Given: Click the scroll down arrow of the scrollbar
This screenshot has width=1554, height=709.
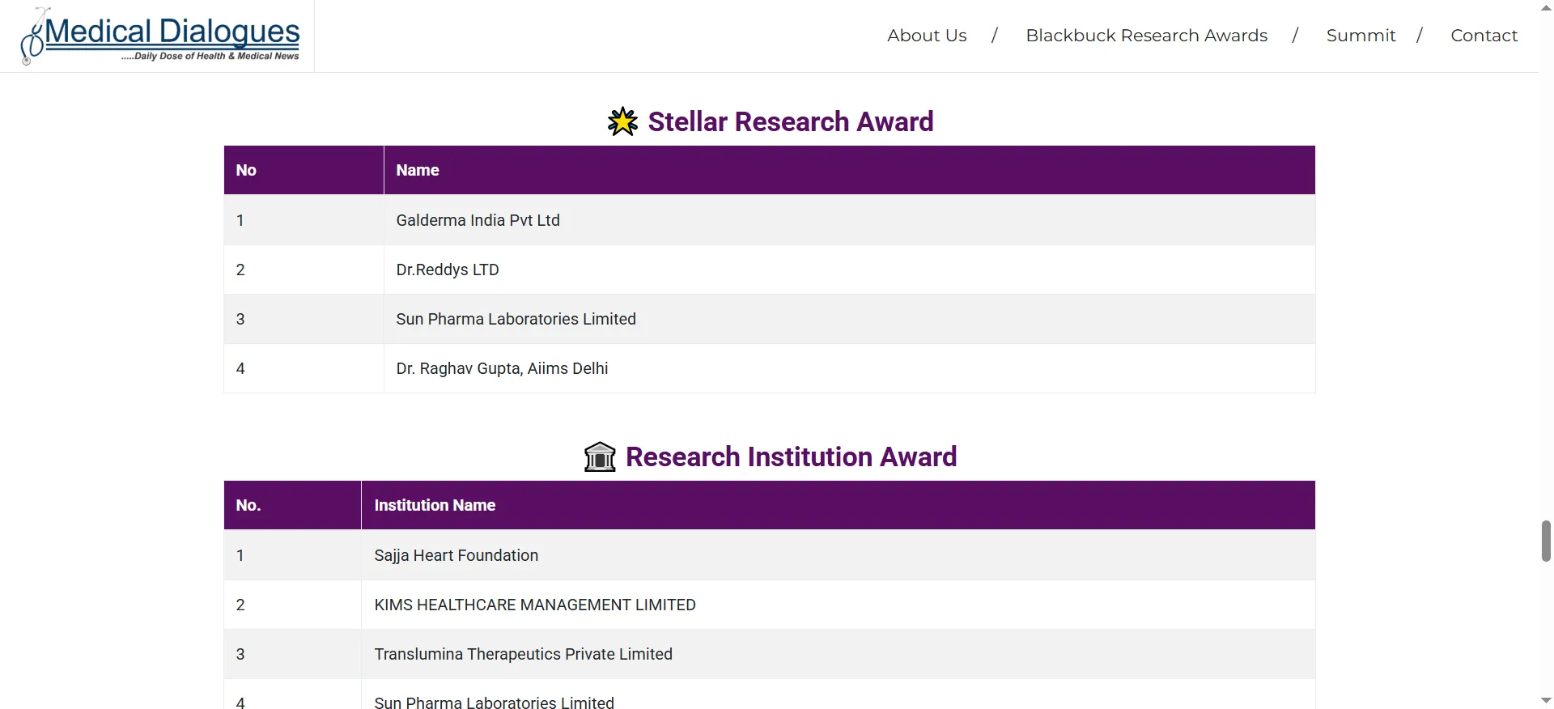Looking at the screenshot, I should [1546, 701].
